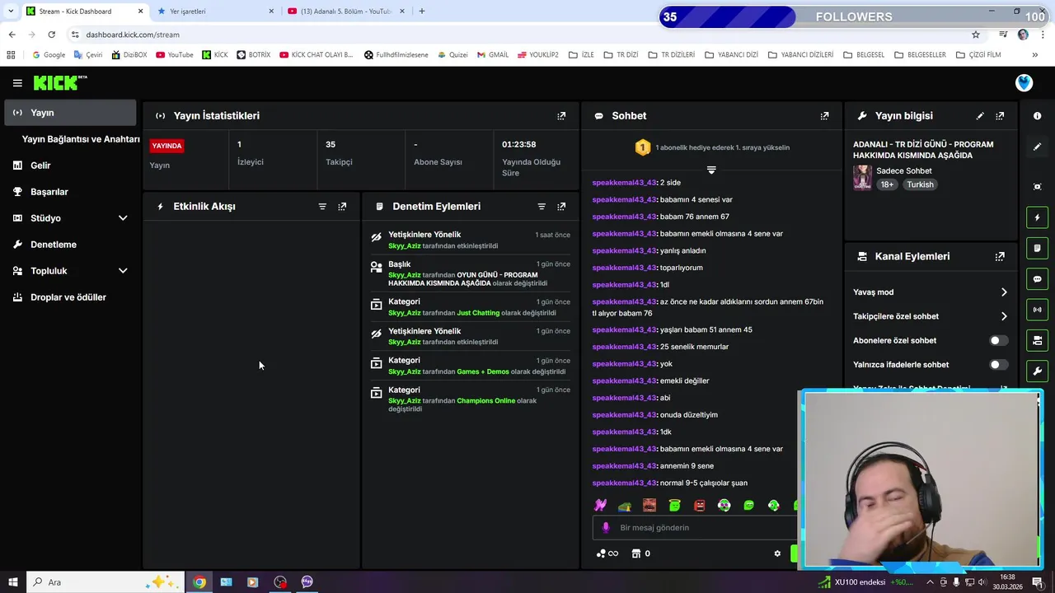
Task: Open Başarılar in the sidebar
Action: [70, 192]
